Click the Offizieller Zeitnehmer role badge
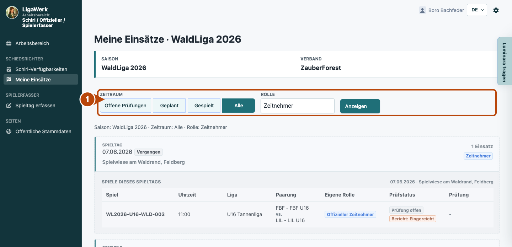The width and height of the screenshot is (512, 247). tap(350, 214)
